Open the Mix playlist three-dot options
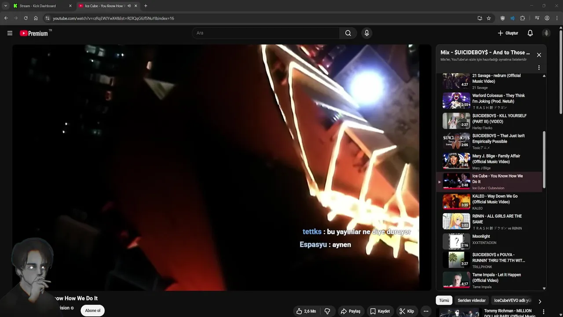The image size is (563, 317). click(x=539, y=68)
